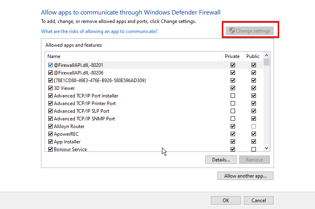Screen dimensions: 315x209
Task: Toggle Private checkbox for ApowerREC
Action: pyautogui.click(x=233, y=134)
